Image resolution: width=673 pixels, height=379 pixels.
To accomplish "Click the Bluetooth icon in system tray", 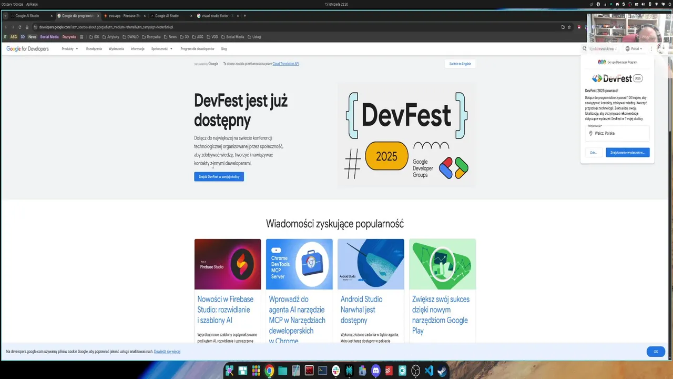I will (650, 4).
